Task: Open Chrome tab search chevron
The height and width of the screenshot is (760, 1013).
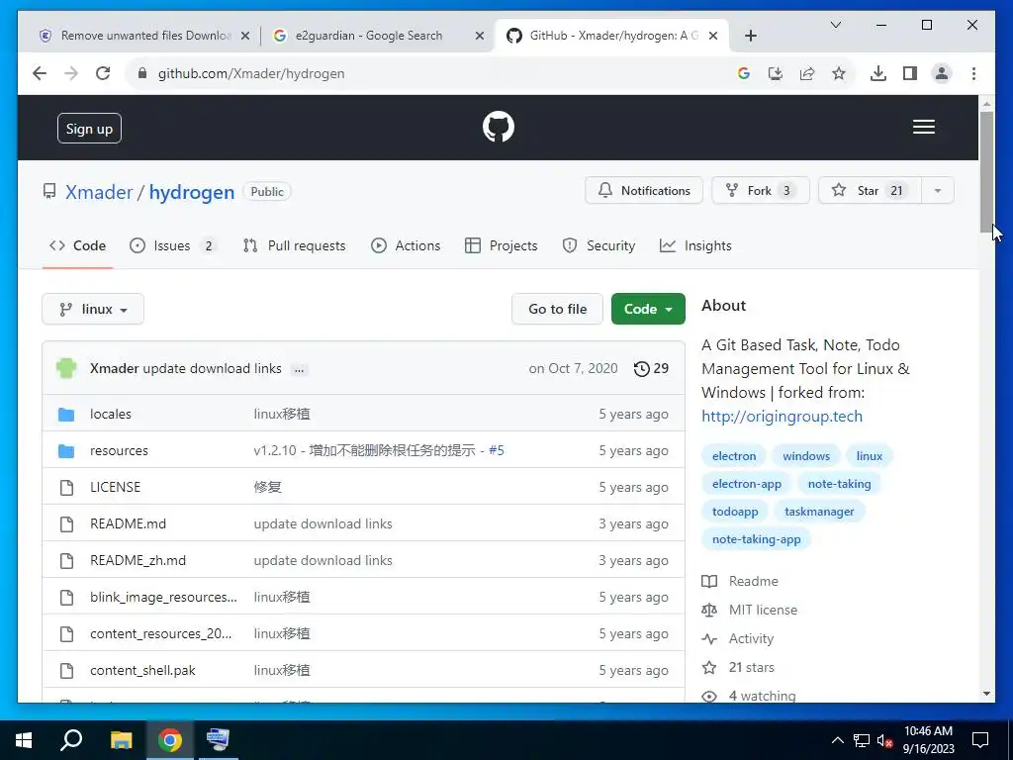Action: [835, 25]
